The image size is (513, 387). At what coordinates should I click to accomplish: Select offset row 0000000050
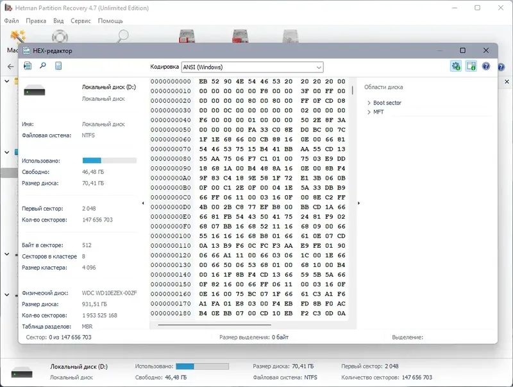[x=171, y=130]
